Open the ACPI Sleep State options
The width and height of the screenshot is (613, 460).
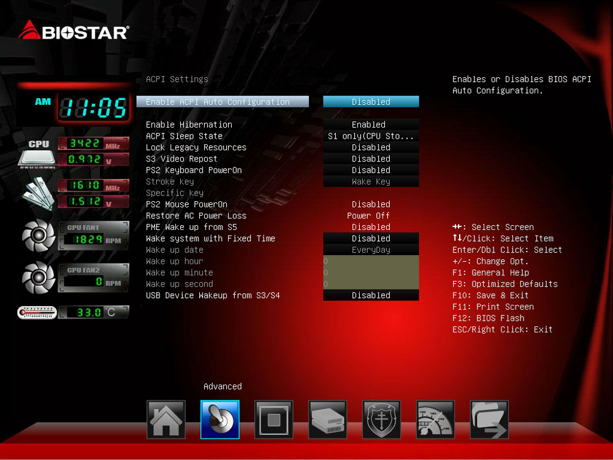click(x=371, y=136)
